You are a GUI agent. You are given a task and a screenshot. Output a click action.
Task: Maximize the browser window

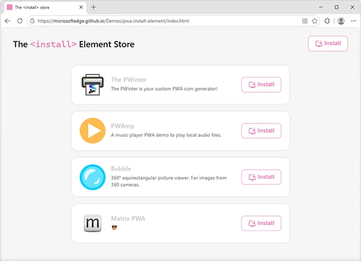tap(336, 7)
